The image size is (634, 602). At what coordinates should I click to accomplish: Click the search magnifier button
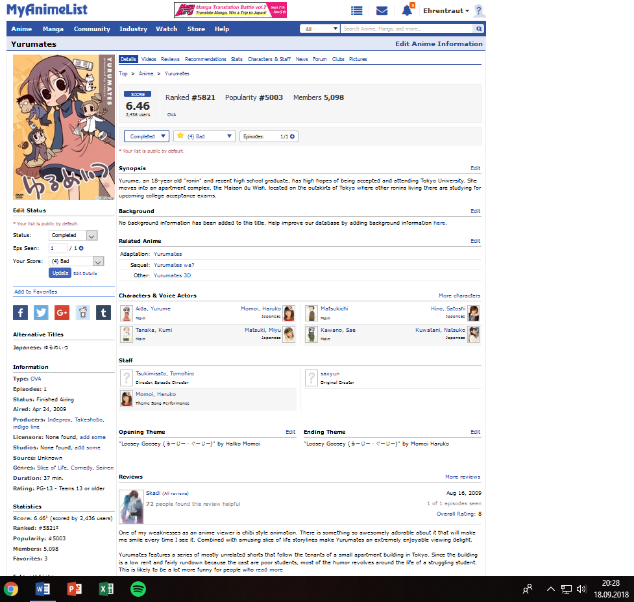[x=479, y=29]
